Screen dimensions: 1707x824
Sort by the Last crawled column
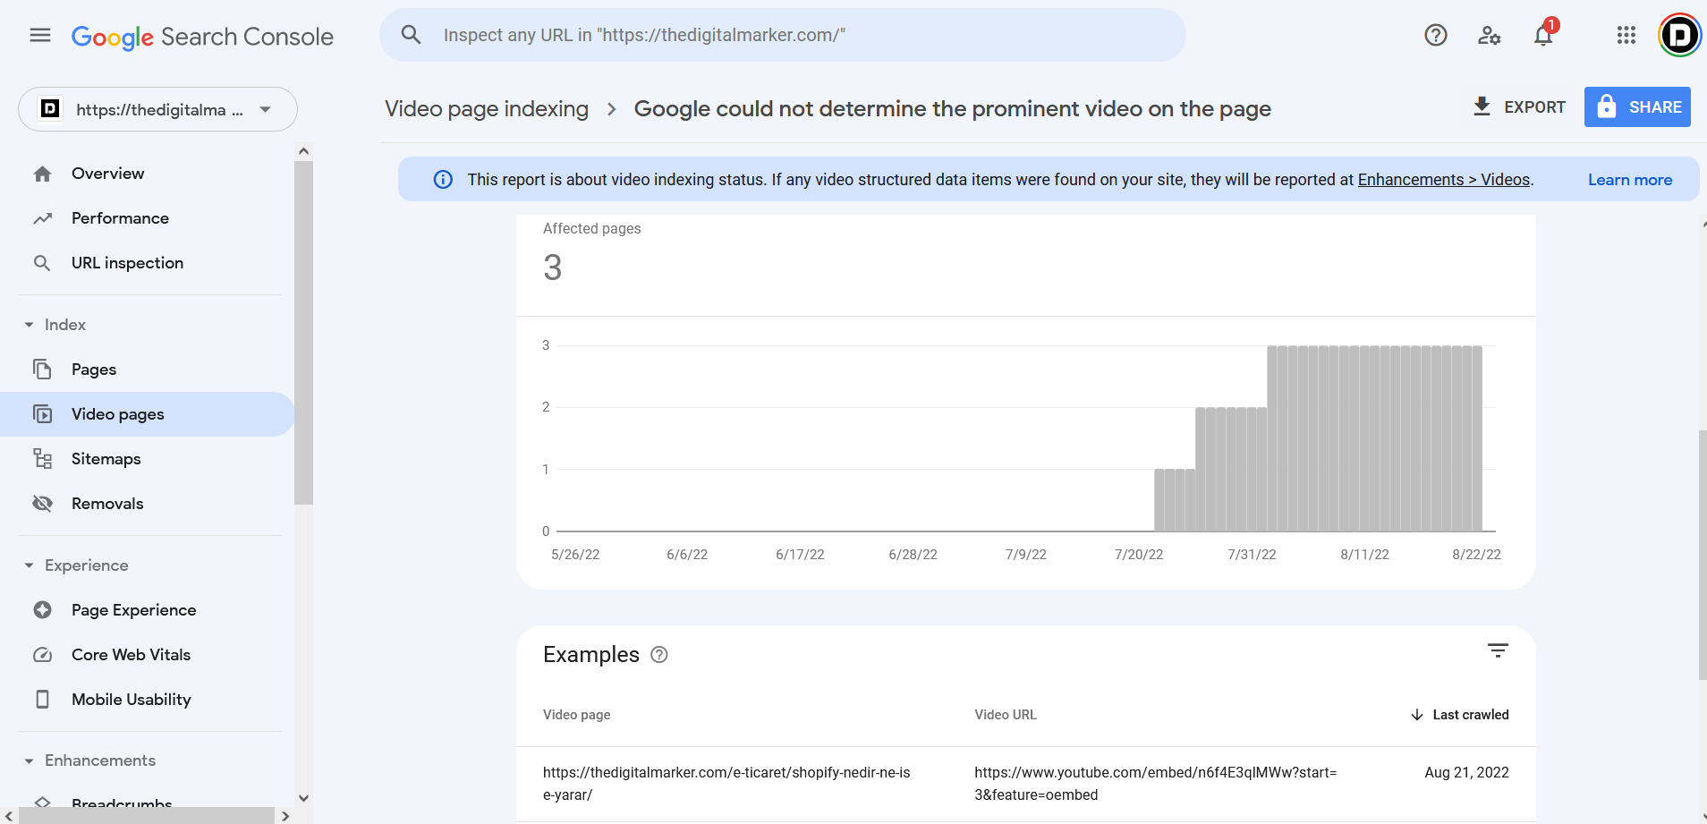pyautogui.click(x=1470, y=715)
